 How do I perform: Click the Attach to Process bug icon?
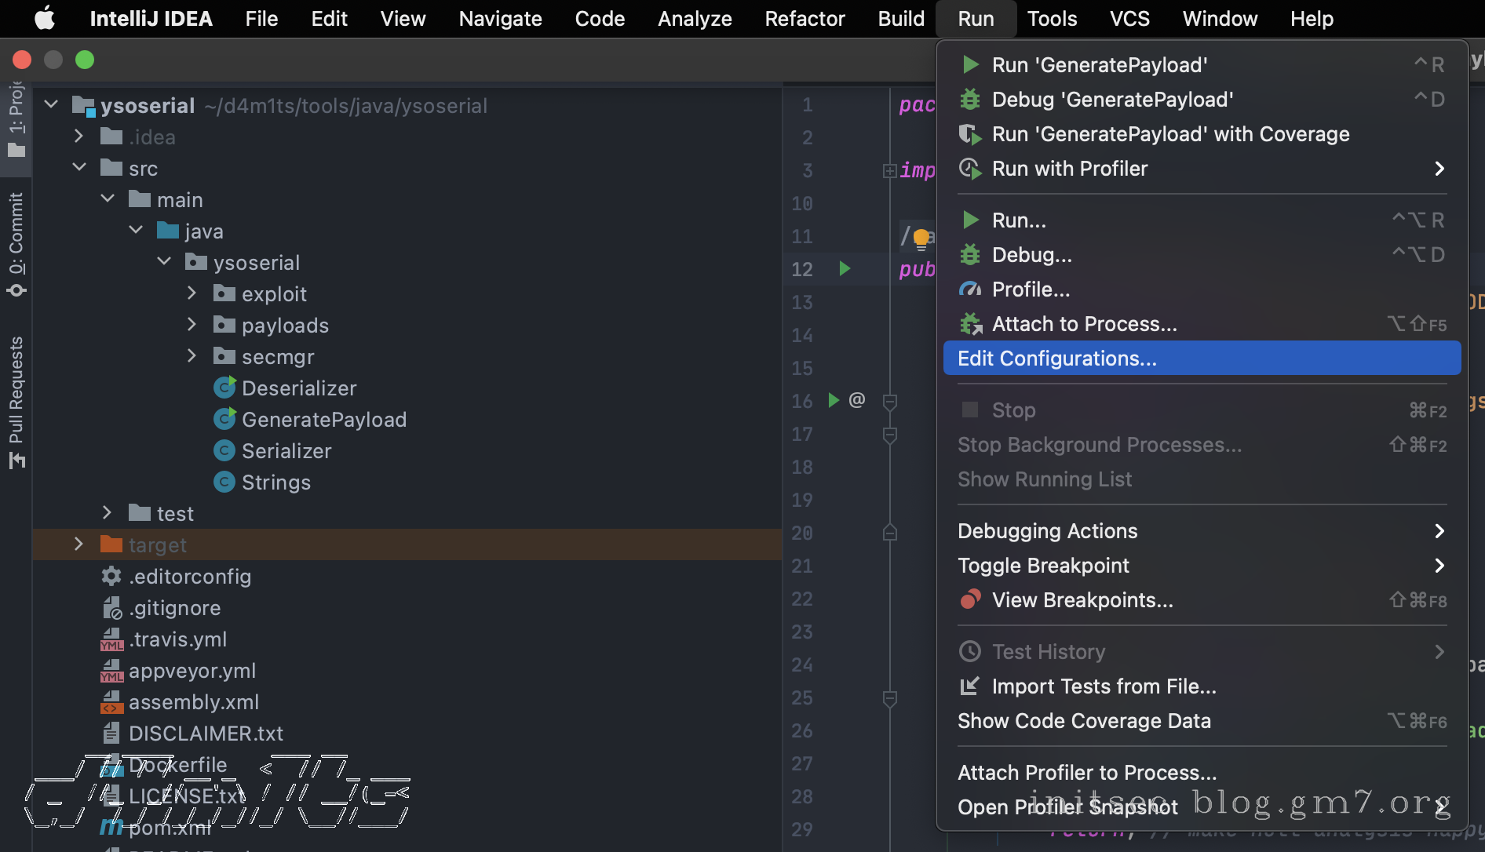(x=971, y=324)
